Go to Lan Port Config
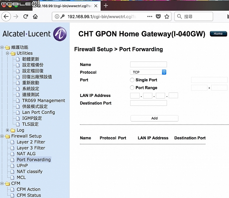 click(38, 112)
